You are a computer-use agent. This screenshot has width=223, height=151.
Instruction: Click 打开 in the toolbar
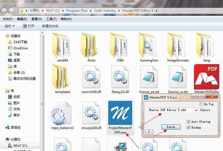pyautogui.click(x=29, y=26)
